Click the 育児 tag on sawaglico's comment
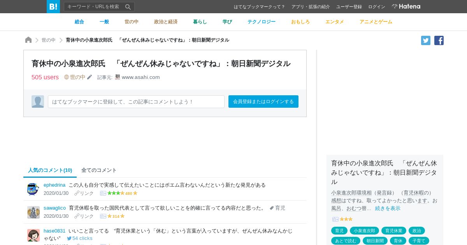 pyautogui.click(x=277, y=208)
